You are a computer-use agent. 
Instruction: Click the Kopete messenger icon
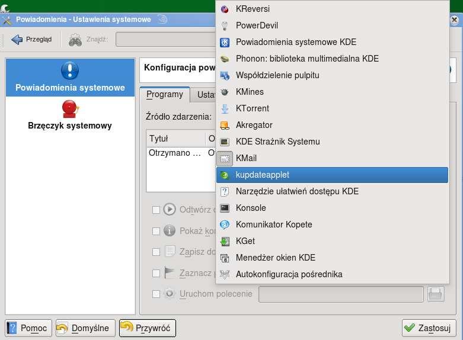tap(225, 224)
